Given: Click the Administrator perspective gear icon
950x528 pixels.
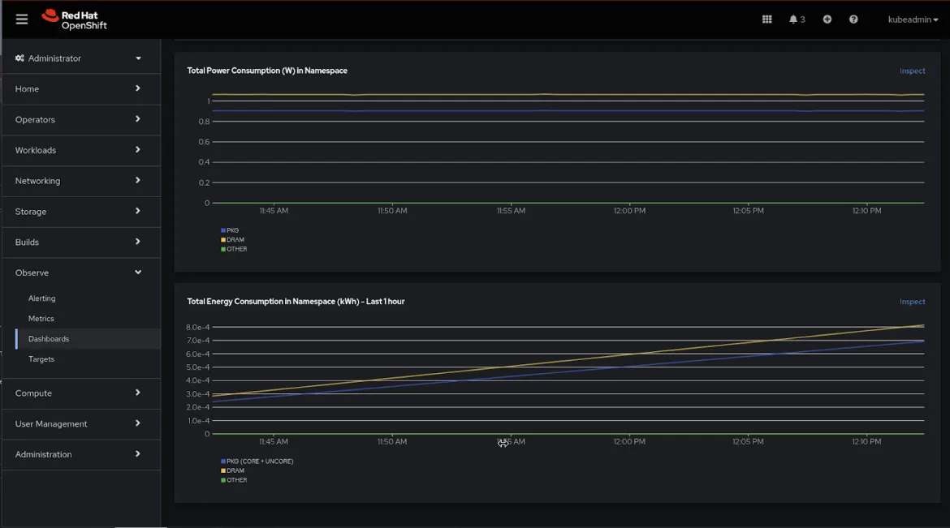Looking at the screenshot, I should pos(18,58).
